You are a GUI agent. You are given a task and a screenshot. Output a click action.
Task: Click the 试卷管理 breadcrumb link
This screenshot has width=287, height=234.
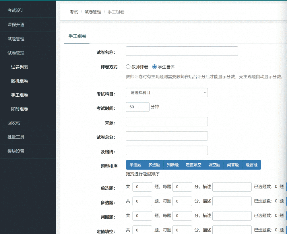[x=93, y=12]
